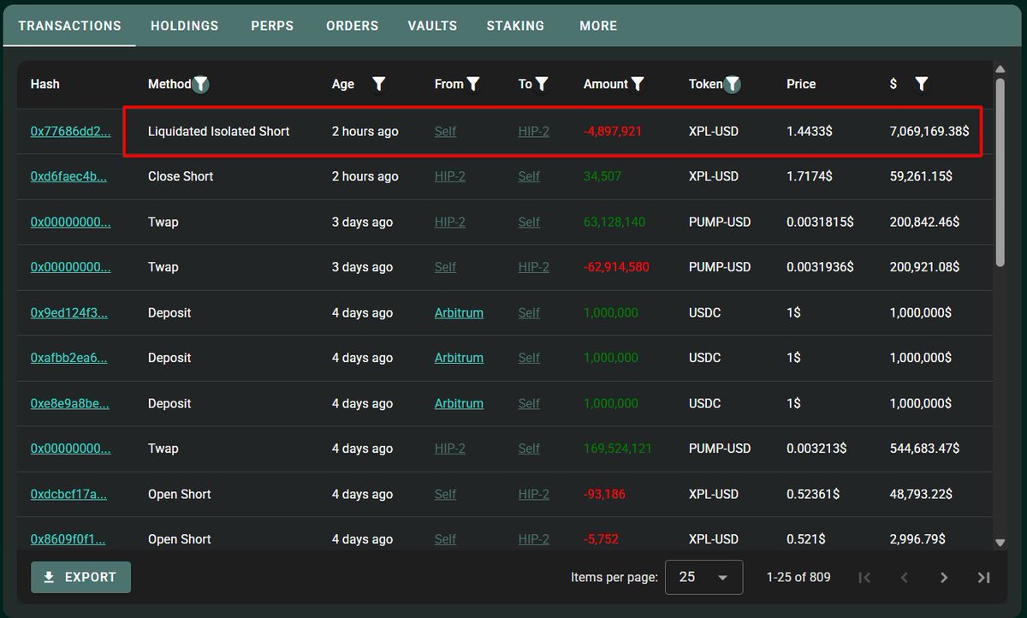This screenshot has height=618, width=1027.
Task: Click the 59,261.15$ value cell
Action: tap(921, 176)
